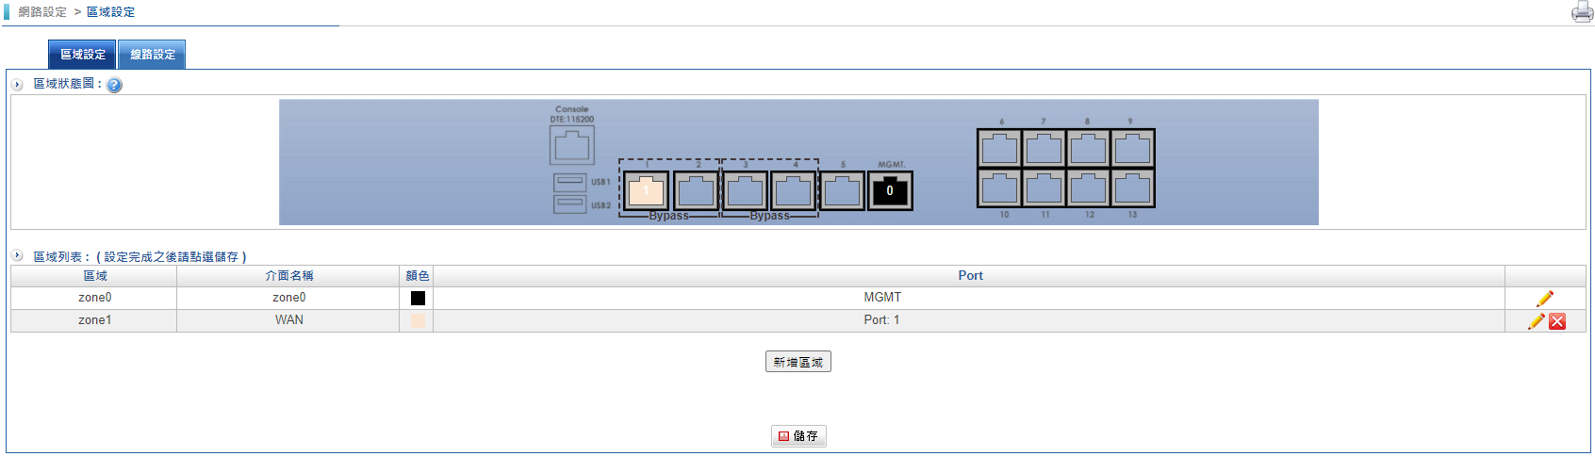This screenshot has height=456, width=1595.
Task: Edit zone1 WAN with pencil icon
Action: pos(1537,321)
